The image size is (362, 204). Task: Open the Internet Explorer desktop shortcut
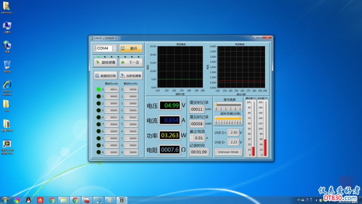(x=7, y=86)
